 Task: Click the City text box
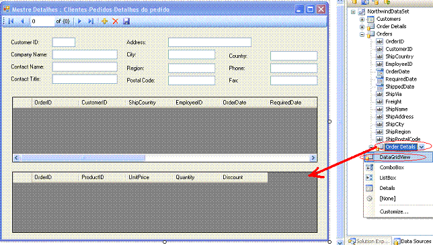pos(192,54)
